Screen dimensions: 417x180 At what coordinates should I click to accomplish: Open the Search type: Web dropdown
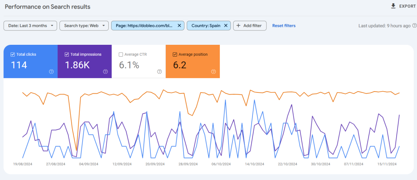pyautogui.click(x=84, y=26)
